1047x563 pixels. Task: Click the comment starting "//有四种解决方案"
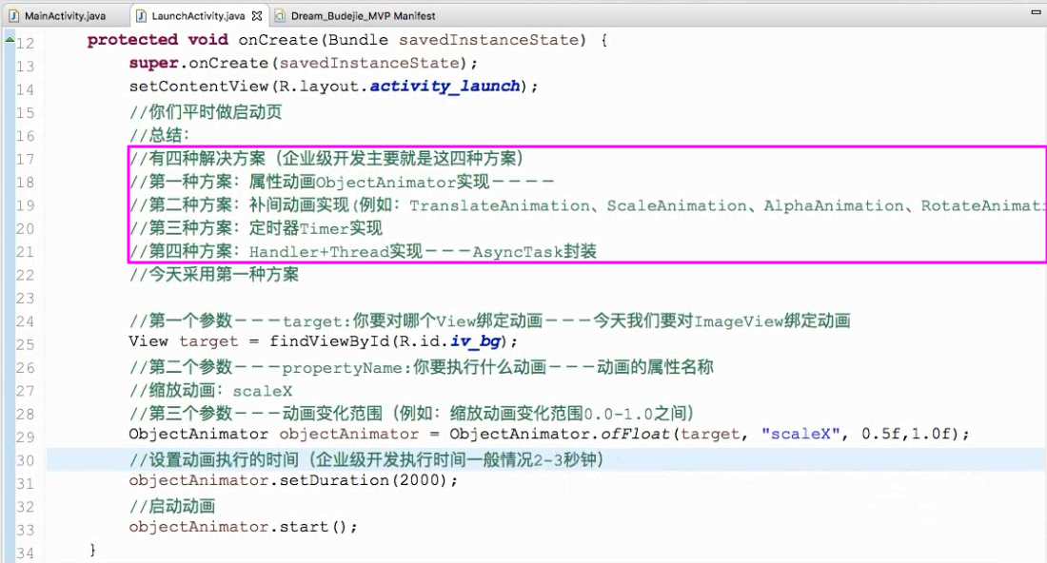[x=326, y=158]
